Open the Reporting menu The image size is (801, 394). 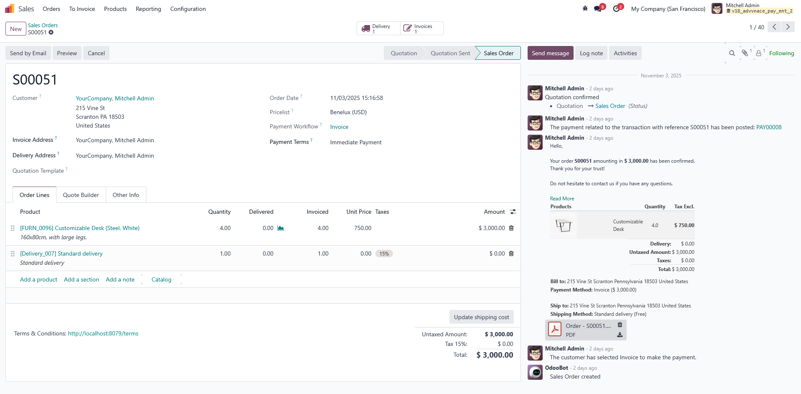tap(148, 9)
